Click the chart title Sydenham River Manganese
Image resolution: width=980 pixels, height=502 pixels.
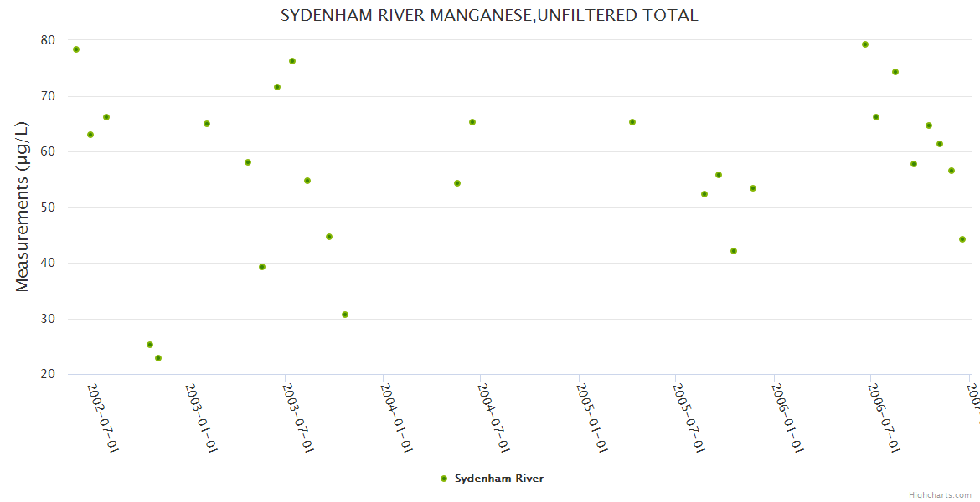(489, 15)
